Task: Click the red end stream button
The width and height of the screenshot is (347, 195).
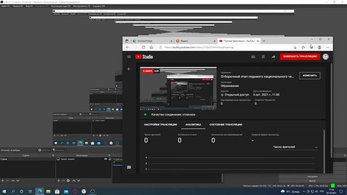Action: 300,56
